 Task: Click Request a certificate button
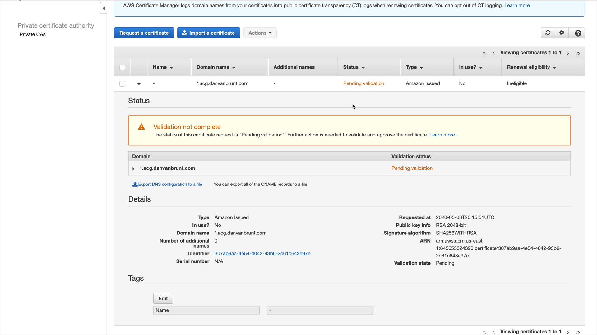pos(144,33)
